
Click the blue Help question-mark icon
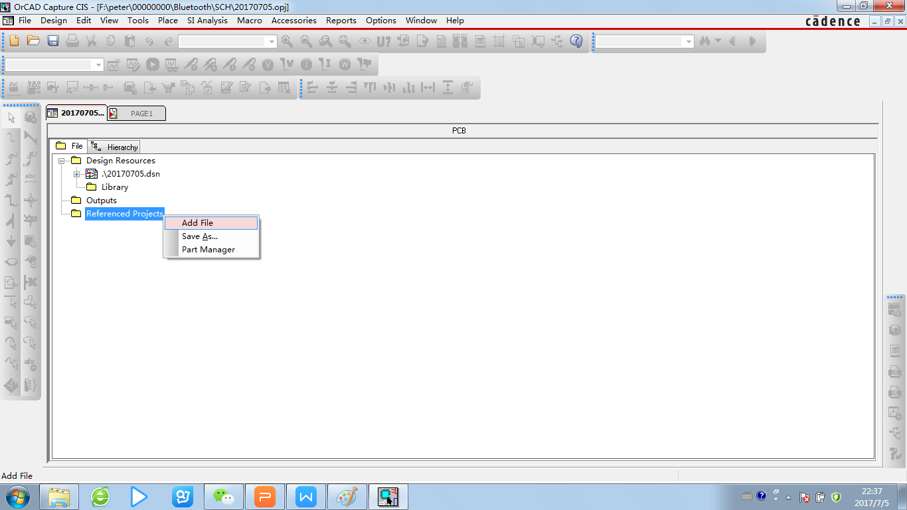576,41
